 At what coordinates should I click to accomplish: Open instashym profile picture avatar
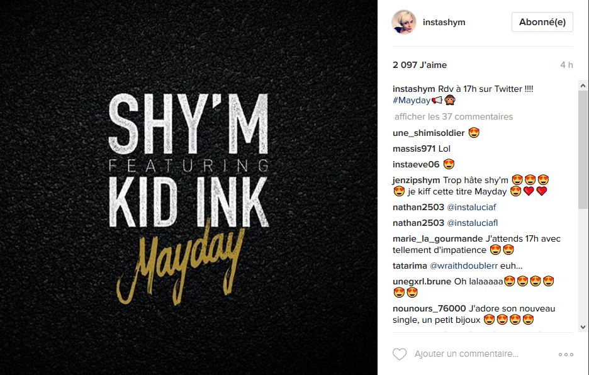pos(404,22)
